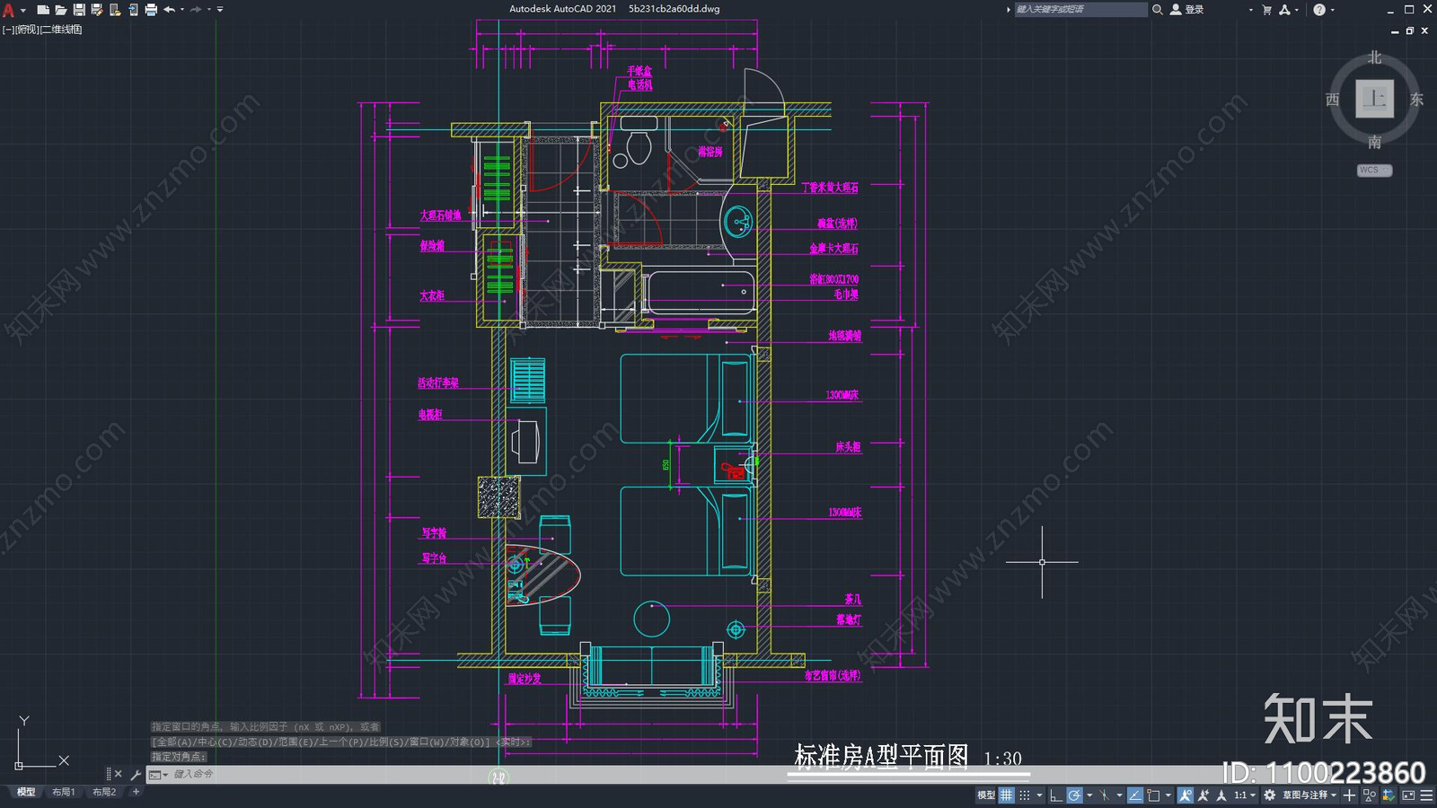The width and height of the screenshot is (1437, 808).
Task: Click the [-] viewport controls label
Action: point(8,30)
